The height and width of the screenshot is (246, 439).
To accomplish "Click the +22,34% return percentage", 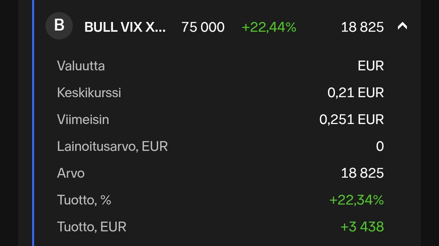I will 356,200.
